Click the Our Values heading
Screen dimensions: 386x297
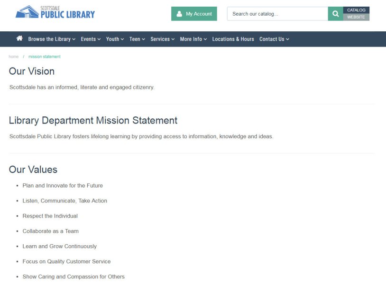coord(33,170)
